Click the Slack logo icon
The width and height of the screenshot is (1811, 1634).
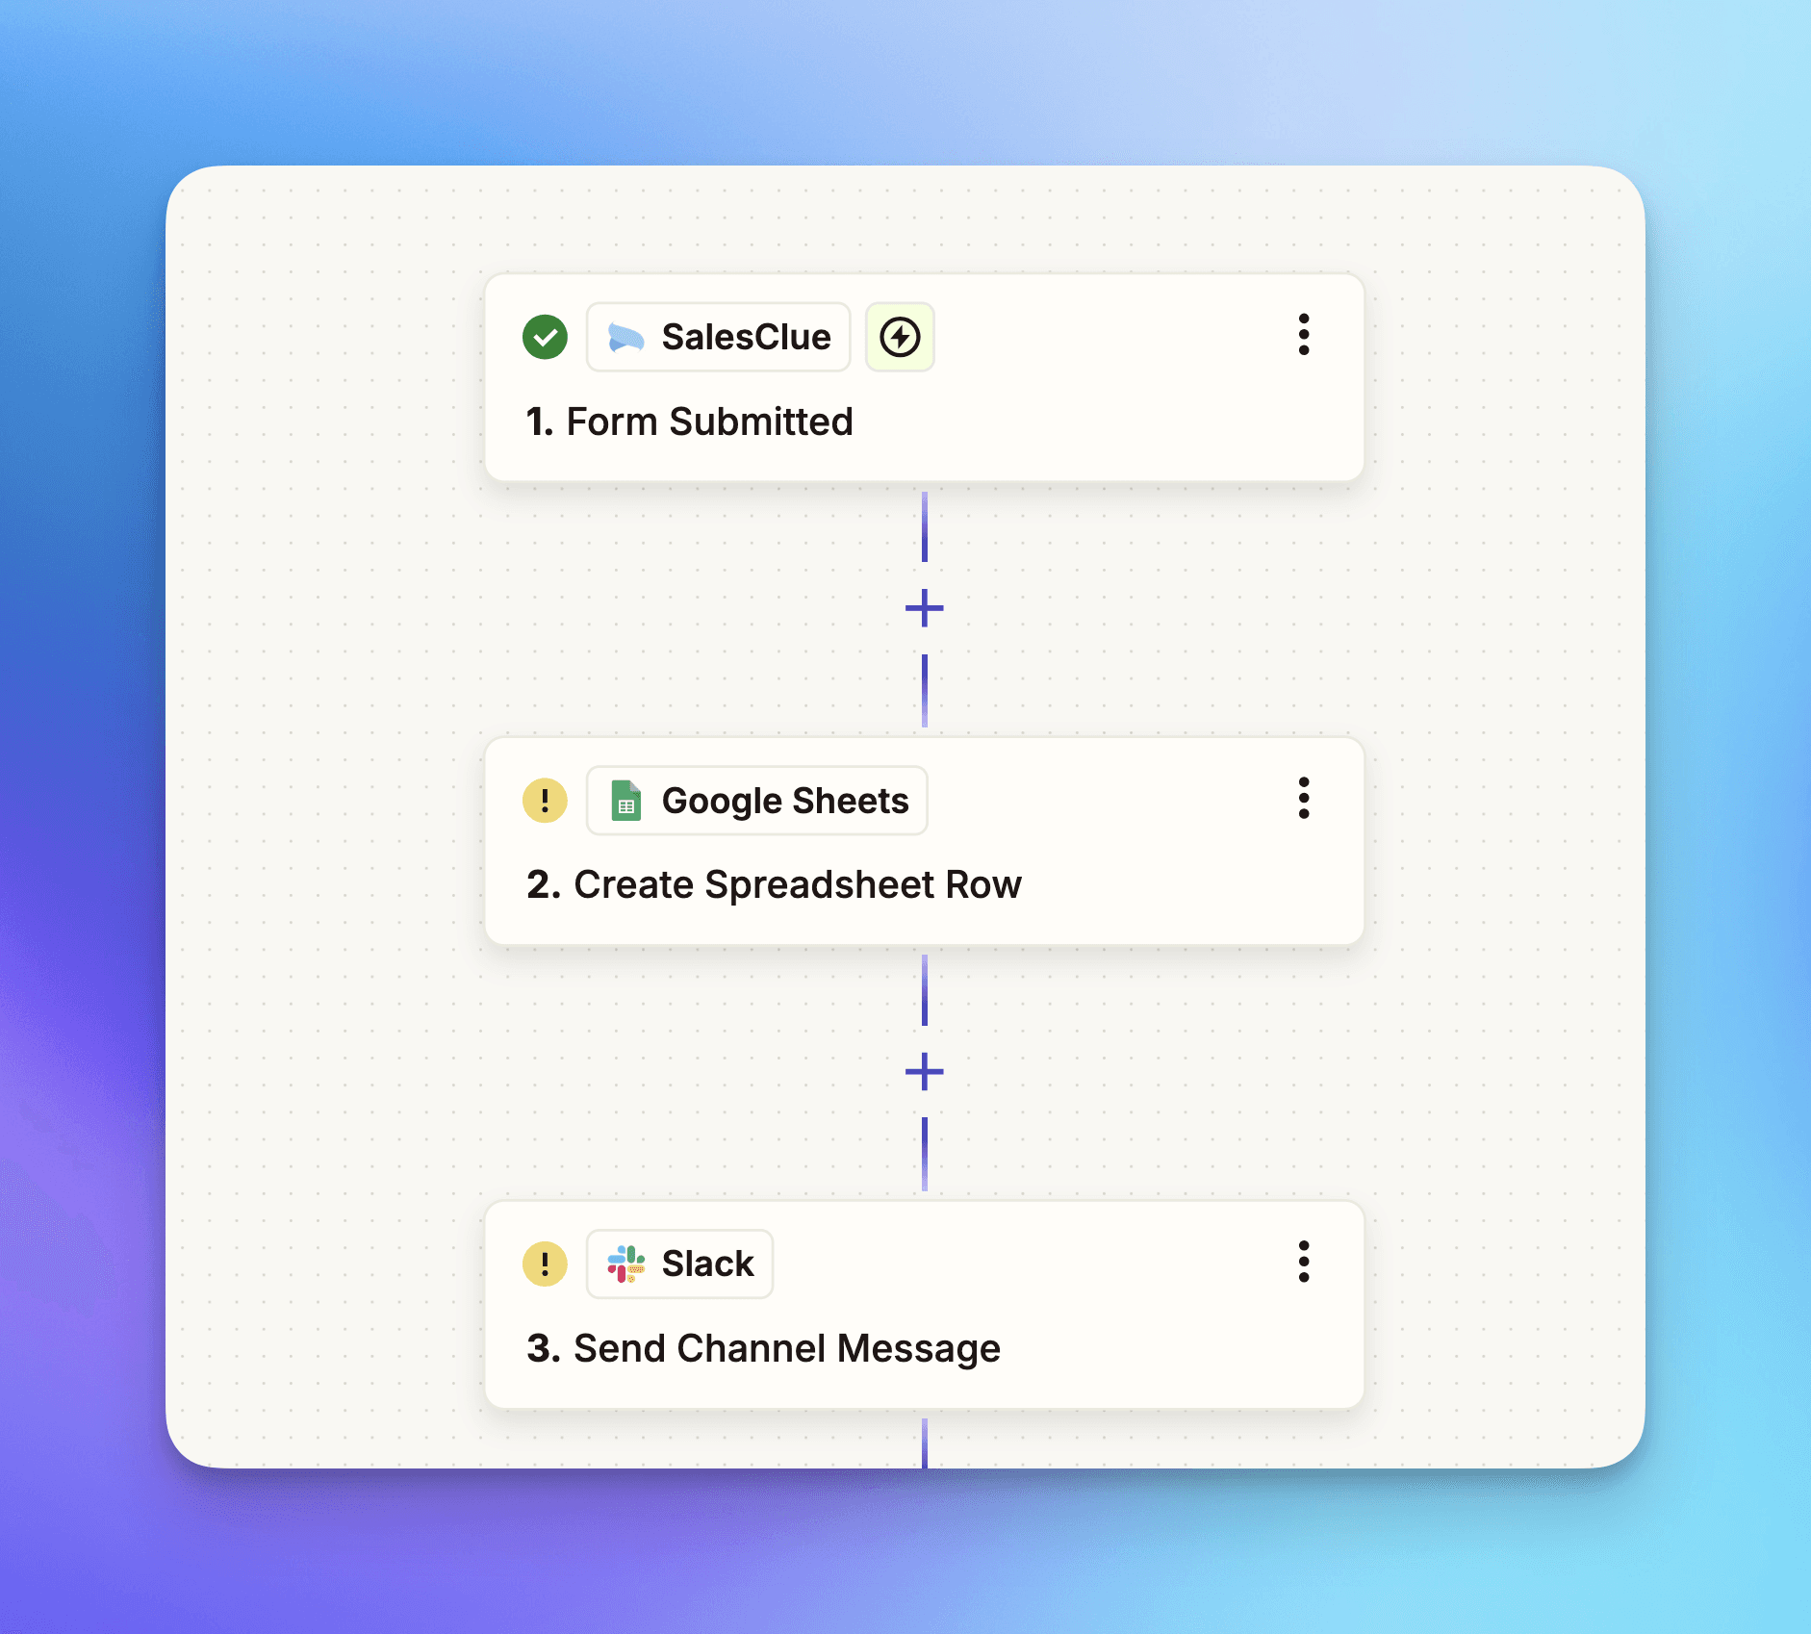click(x=626, y=1264)
